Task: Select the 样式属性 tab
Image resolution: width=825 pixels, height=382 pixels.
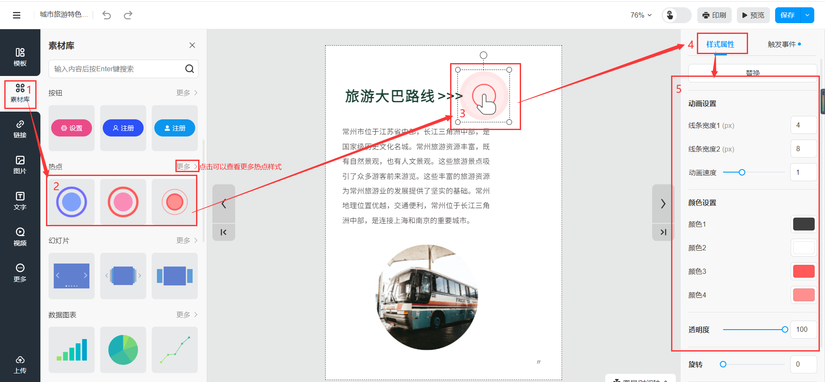Action: point(720,44)
